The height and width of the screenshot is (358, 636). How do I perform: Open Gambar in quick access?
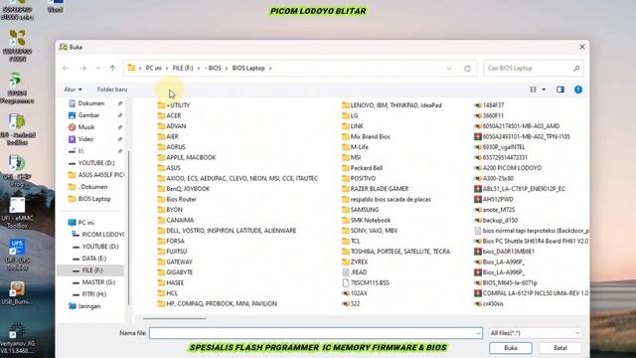(x=88, y=115)
